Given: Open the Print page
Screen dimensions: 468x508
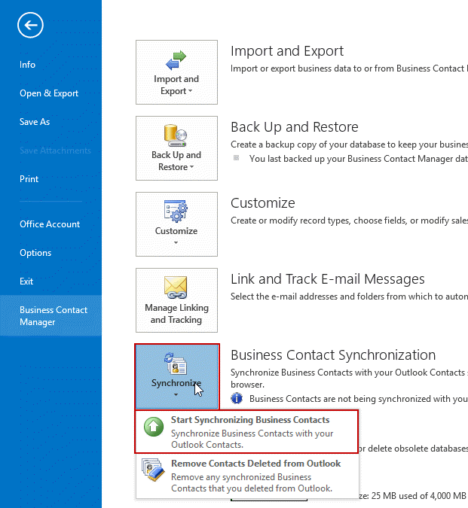Looking at the screenshot, I should (x=29, y=179).
